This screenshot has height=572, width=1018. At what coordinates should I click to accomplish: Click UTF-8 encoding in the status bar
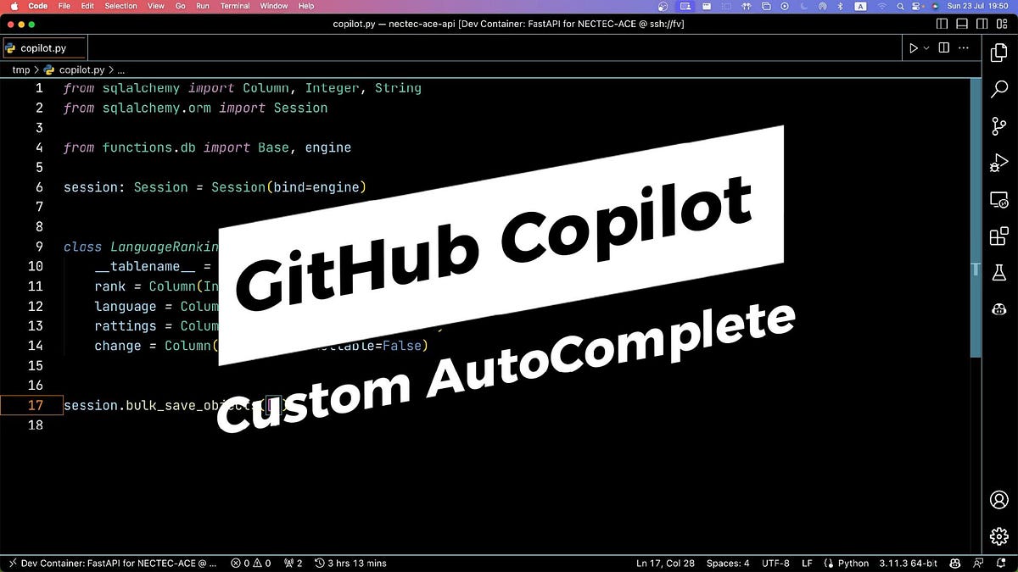point(775,563)
